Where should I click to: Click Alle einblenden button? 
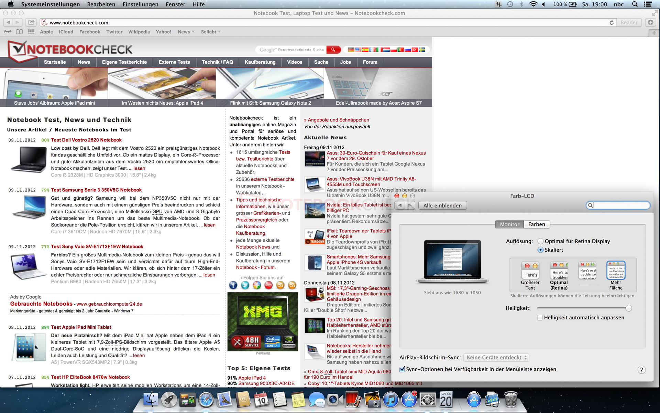point(442,205)
